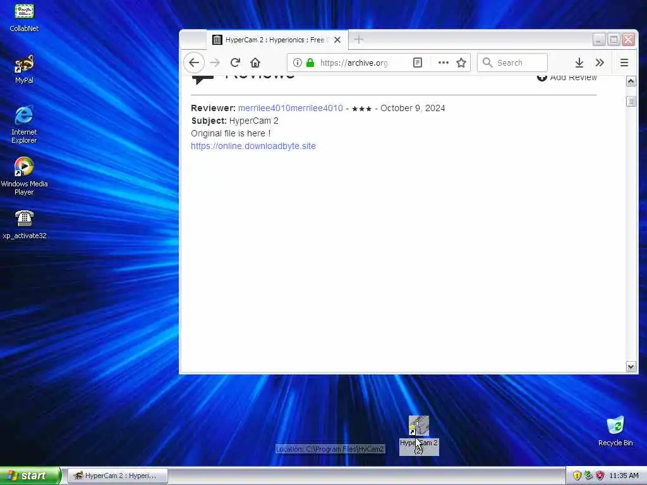Click the Add Review link
The height and width of the screenshot is (485, 647).
pyautogui.click(x=567, y=77)
